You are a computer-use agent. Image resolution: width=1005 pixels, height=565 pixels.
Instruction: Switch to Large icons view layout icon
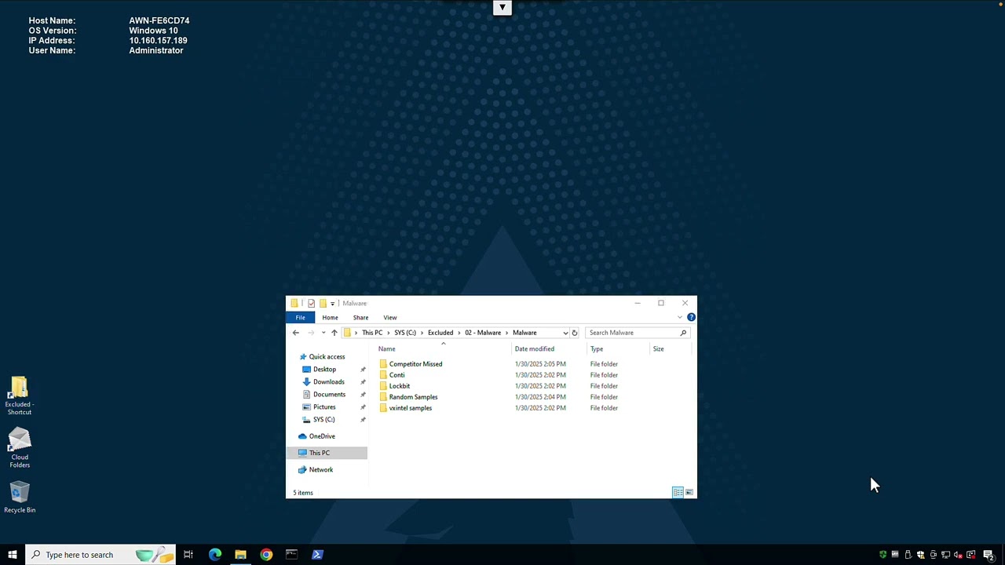(x=689, y=492)
